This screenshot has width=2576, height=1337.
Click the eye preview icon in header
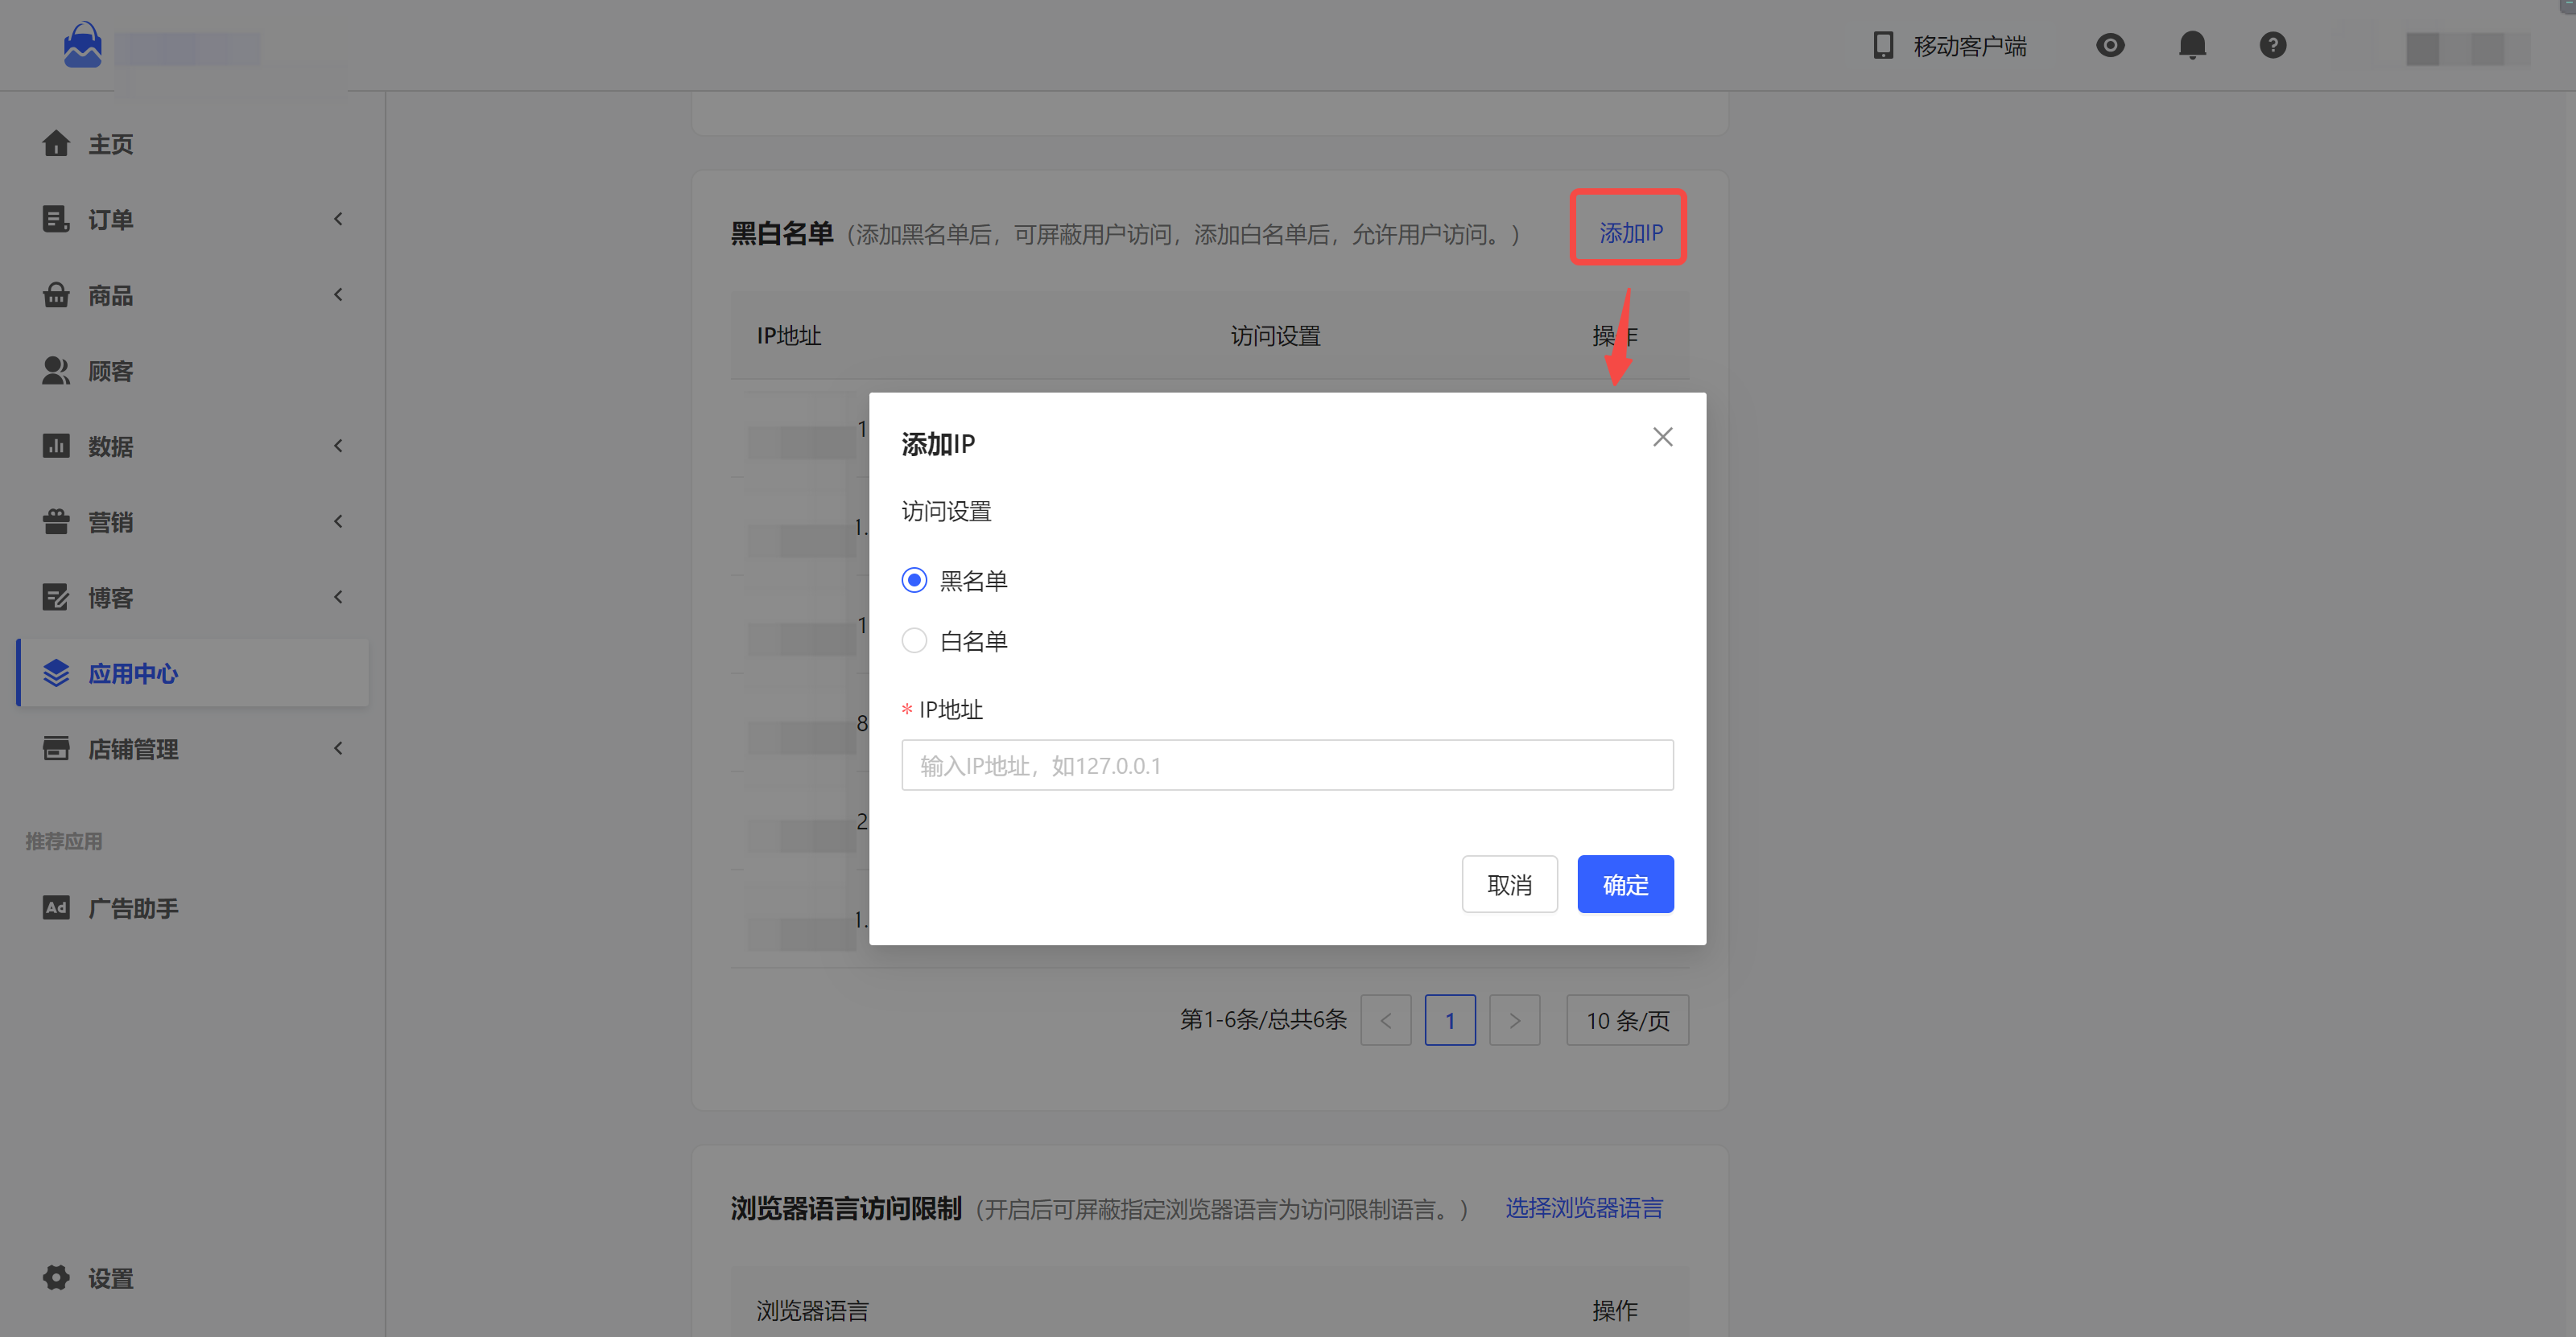click(x=2110, y=45)
